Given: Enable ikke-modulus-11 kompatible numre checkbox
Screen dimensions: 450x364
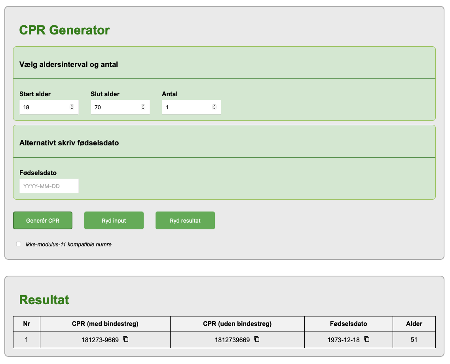Looking at the screenshot, I should [x=19, y=244].
